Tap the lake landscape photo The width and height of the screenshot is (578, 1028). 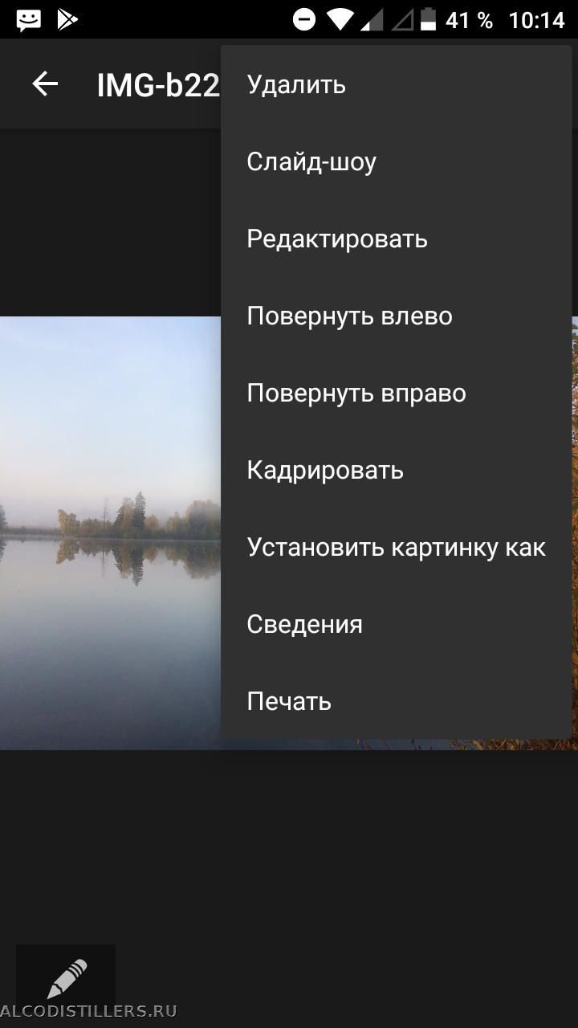pos(110,533)
